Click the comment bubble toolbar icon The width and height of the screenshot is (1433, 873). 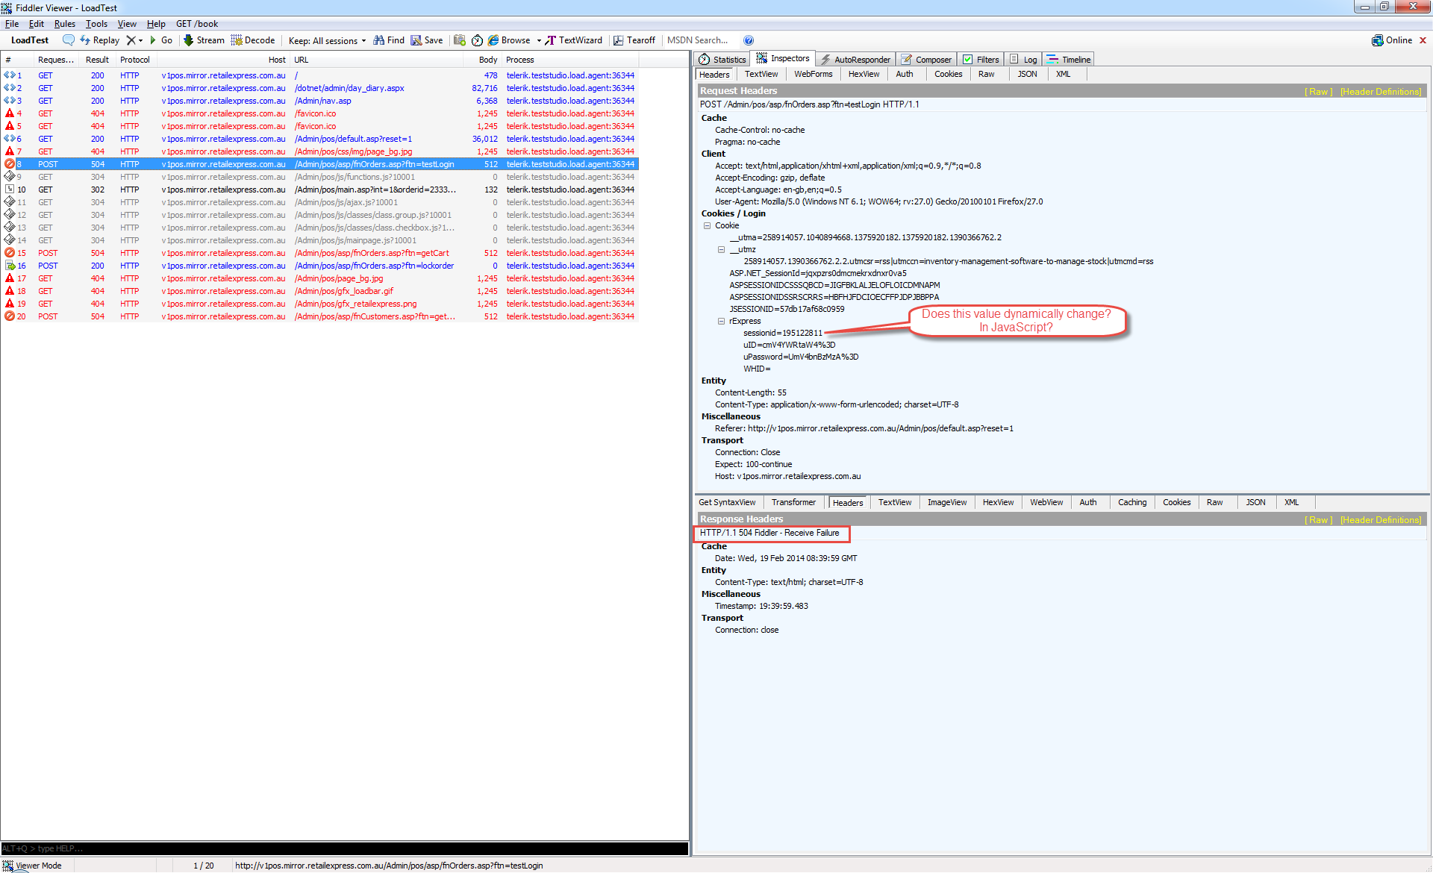68,40
